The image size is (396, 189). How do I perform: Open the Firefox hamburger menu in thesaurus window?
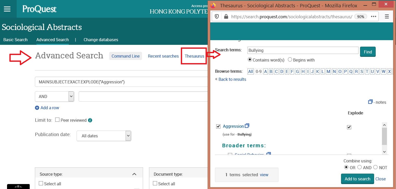pyautogui.click(x=387, y=16)
